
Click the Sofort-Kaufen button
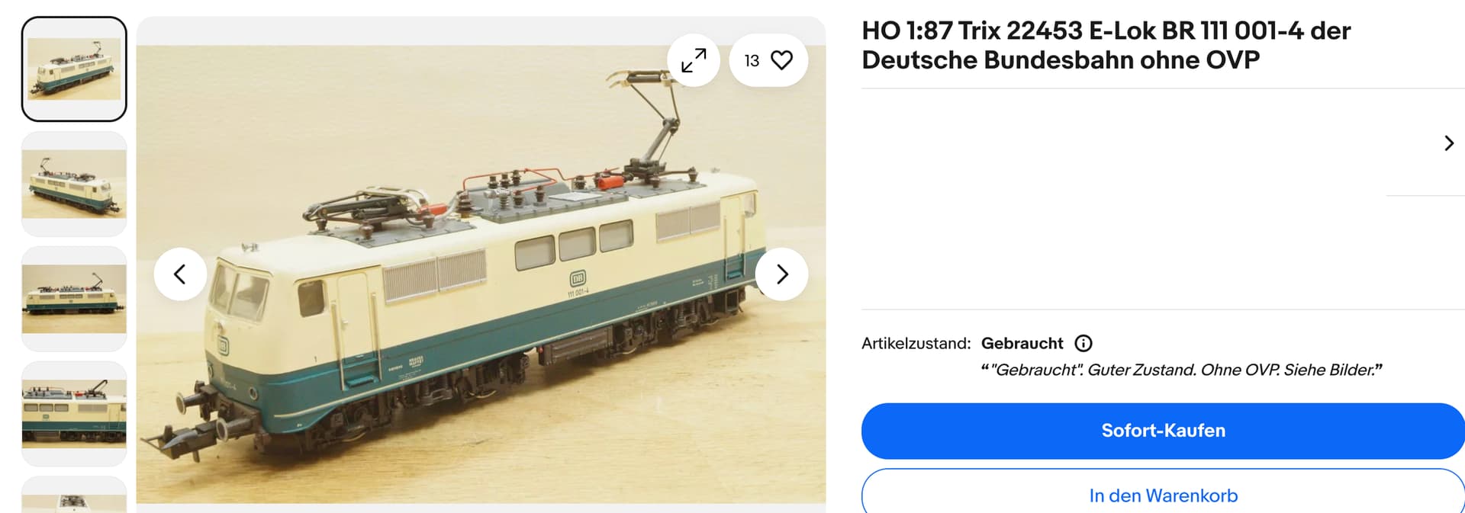click(x=1163, y=431)
